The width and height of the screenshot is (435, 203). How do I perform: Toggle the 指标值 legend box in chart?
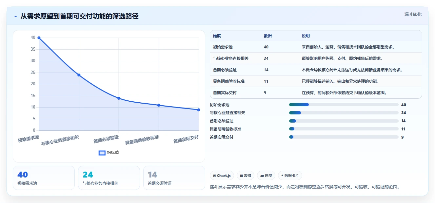[102, 153]
